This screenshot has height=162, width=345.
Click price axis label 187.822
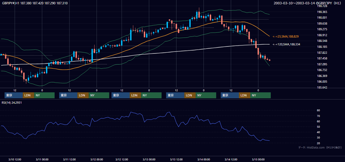click(x=322, y=53)
